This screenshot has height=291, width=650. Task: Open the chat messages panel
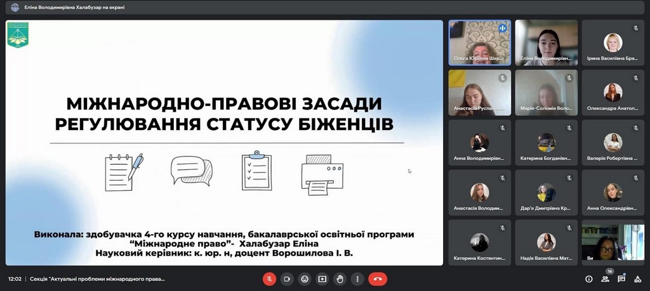click(621, 278)
